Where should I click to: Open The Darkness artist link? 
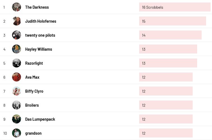[x=37, y=7]
